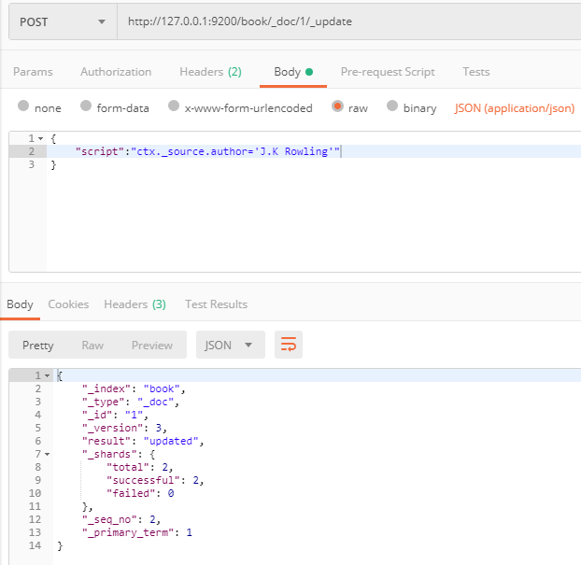Open the response Cookies tab

click(68, 304)
